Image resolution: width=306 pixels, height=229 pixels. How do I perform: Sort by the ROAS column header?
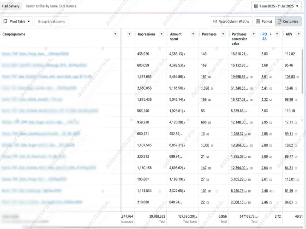264,36
